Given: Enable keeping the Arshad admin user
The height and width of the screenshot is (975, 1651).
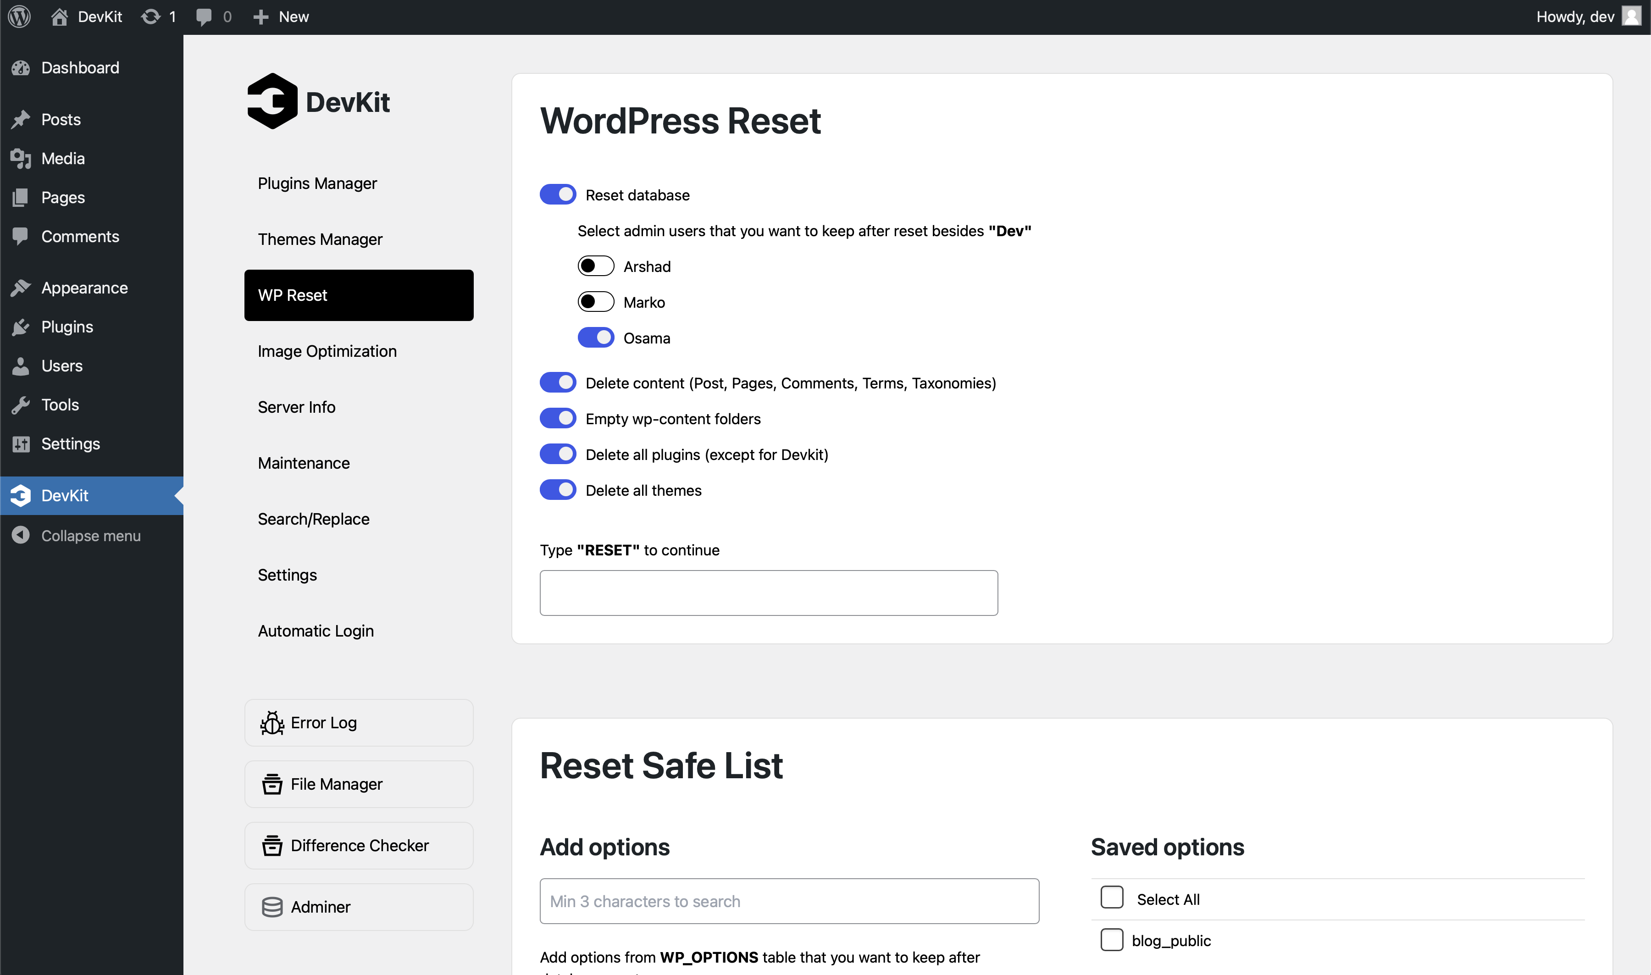Looking at the screenshot, I should (596, 266).
